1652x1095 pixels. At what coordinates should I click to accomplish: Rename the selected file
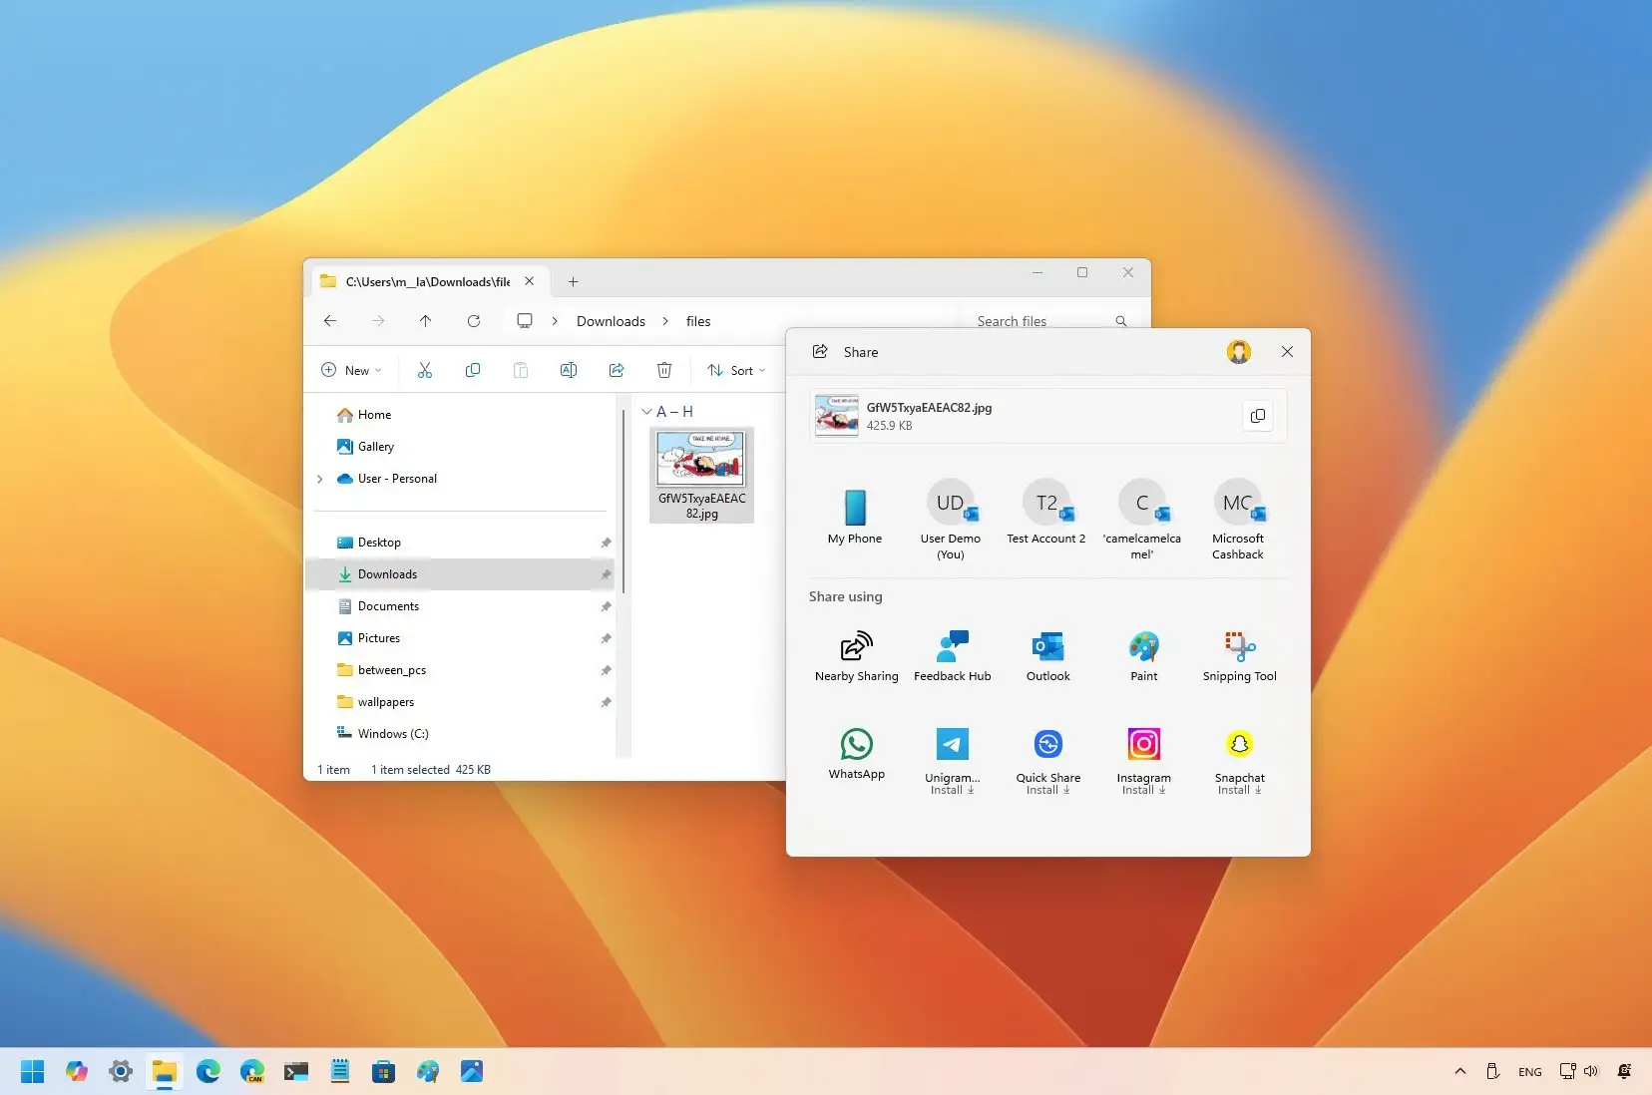point(569,370)
